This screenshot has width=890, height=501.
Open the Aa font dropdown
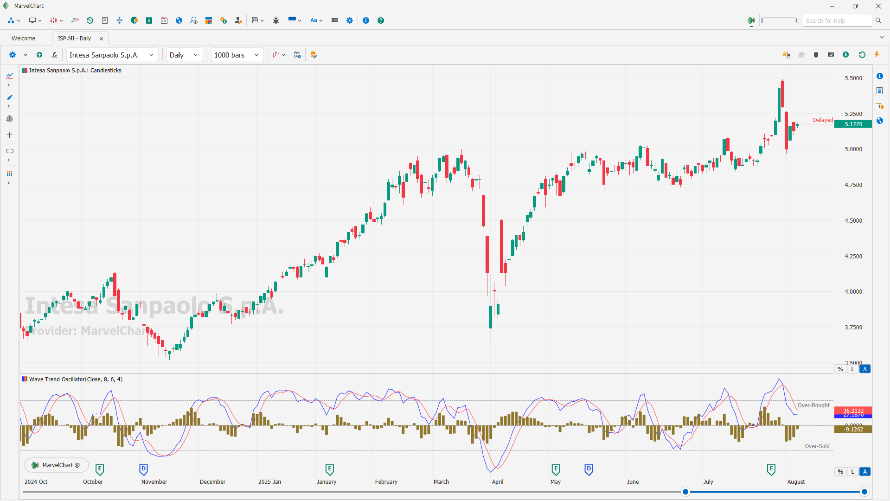point(316,20)
